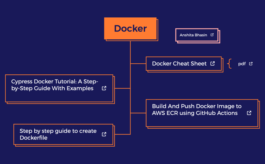Click the connector line below the Docker node
This screenshot has width=265, height=164.
click(x=130, y=50)
